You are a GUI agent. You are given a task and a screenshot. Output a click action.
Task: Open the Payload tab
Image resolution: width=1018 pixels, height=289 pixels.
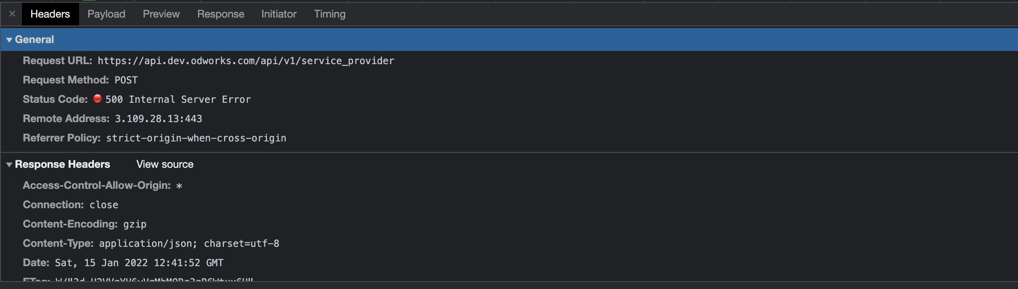pos(106,14)
